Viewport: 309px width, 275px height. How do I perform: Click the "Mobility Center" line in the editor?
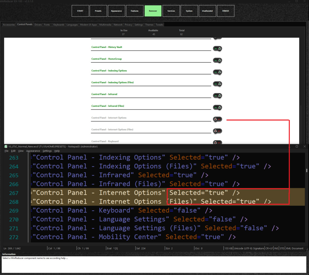168,237
